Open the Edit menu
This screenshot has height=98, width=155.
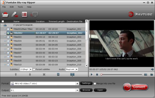tap(12, 7)
